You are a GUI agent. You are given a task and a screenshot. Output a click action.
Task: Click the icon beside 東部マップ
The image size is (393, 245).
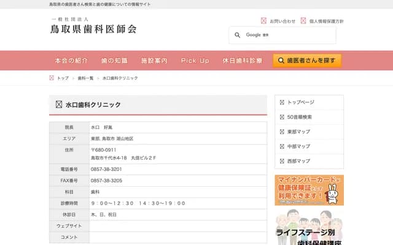[x=282, y=132]
